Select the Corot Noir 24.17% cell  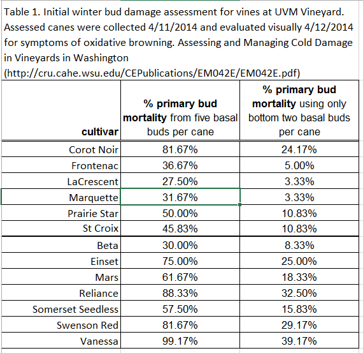click(x=299, y=149)
